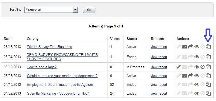Image resolution: width=216 pixels, height=101 pixels.
Task: Open Employment Discrimination due to Ageism link
Action: [60, 84]
